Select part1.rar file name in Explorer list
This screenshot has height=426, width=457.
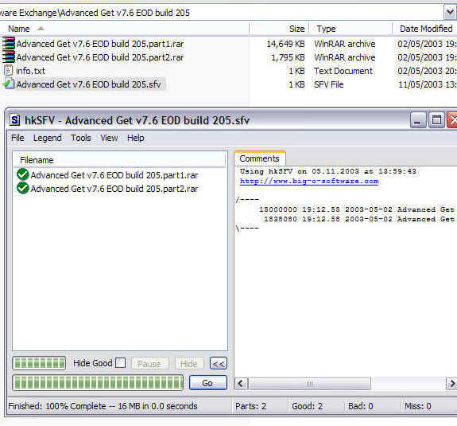pos(100,44)
